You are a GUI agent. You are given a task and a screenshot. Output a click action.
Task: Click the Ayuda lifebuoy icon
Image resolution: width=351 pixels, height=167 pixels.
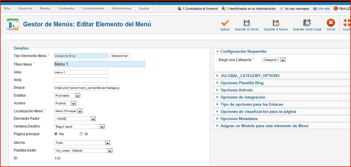[x=347, y=23]
